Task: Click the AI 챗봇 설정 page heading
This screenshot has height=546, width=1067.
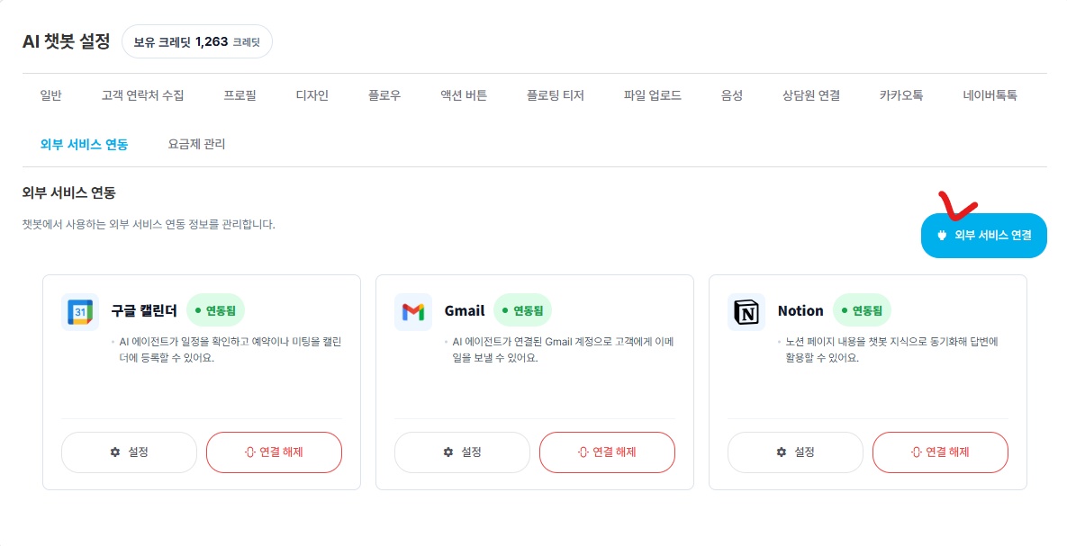Action: [x=66, y=41]
